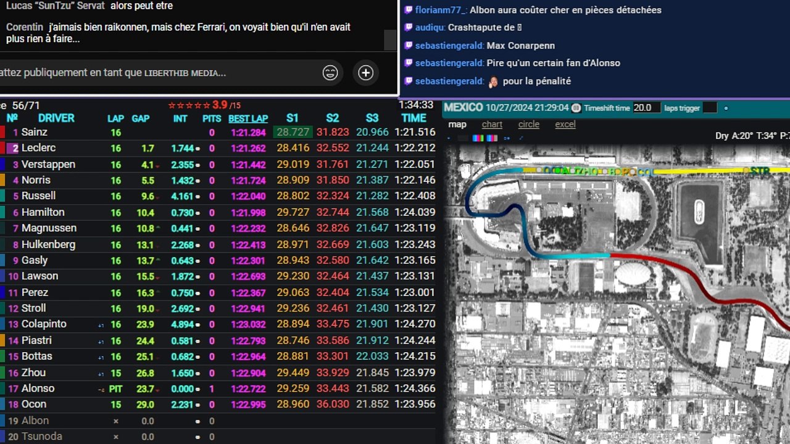Screen dimensions: 790x444
Task: Click the chat badge next to audiqu
Action: (408, 27)
